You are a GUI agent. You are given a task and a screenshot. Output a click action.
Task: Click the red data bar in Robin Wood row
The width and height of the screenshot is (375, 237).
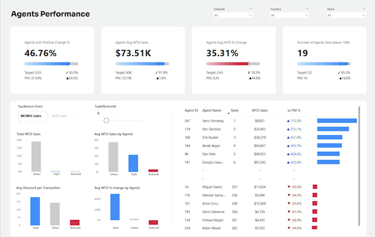point(315,228)
